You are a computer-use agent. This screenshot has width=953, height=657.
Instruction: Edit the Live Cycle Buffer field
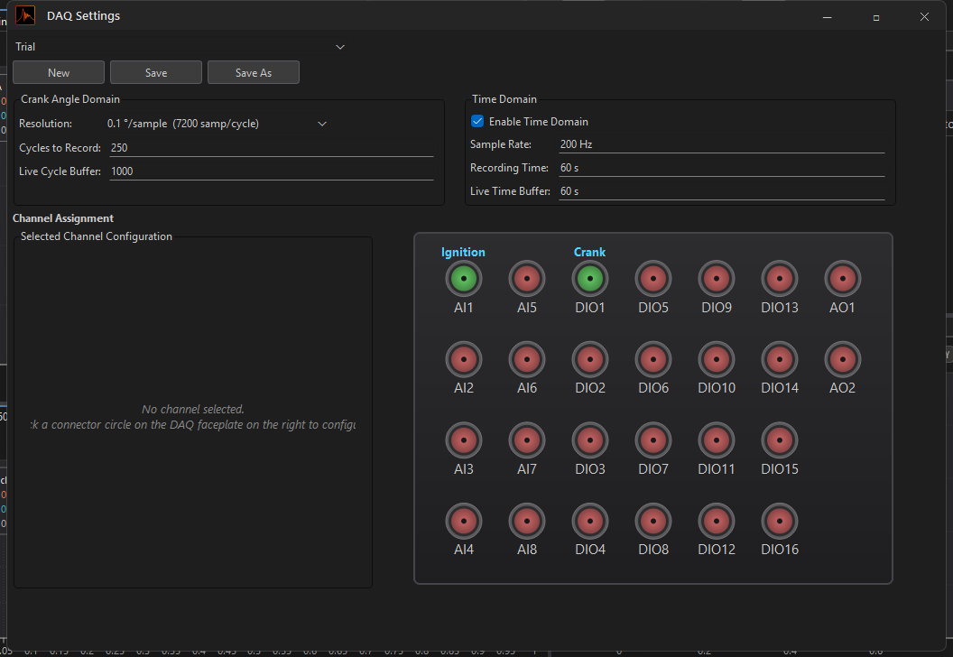tap(272, 171)
